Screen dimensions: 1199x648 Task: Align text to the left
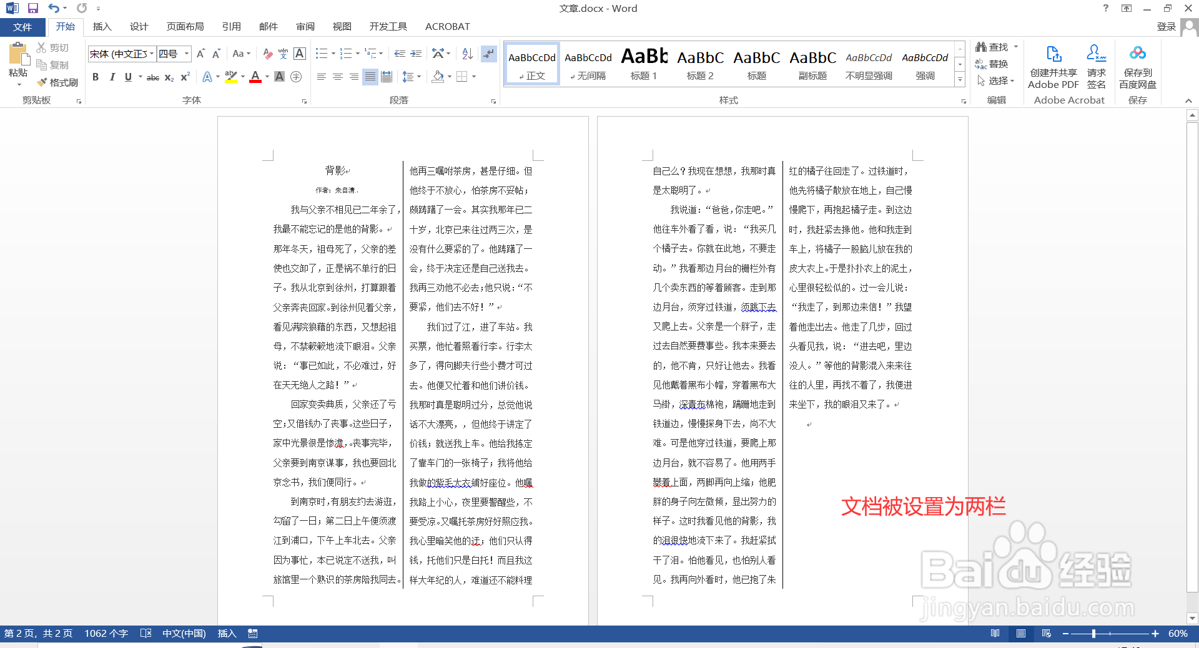tap(322, 77)
